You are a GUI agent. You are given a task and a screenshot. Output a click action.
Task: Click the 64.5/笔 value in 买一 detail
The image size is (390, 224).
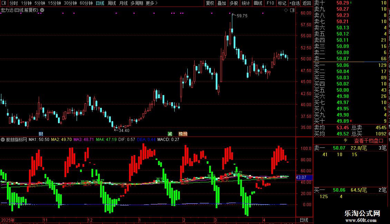tap(359, 190)
